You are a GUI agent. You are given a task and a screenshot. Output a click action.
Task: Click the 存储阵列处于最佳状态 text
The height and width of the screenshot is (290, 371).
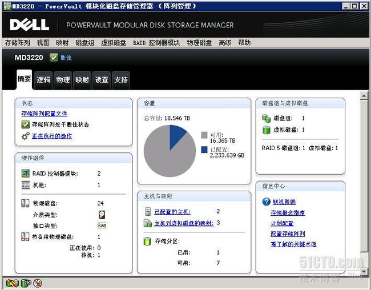[61, 124]
